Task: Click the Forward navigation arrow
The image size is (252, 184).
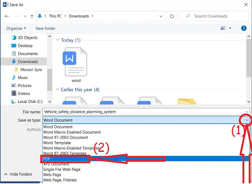Action: (17, 16)
